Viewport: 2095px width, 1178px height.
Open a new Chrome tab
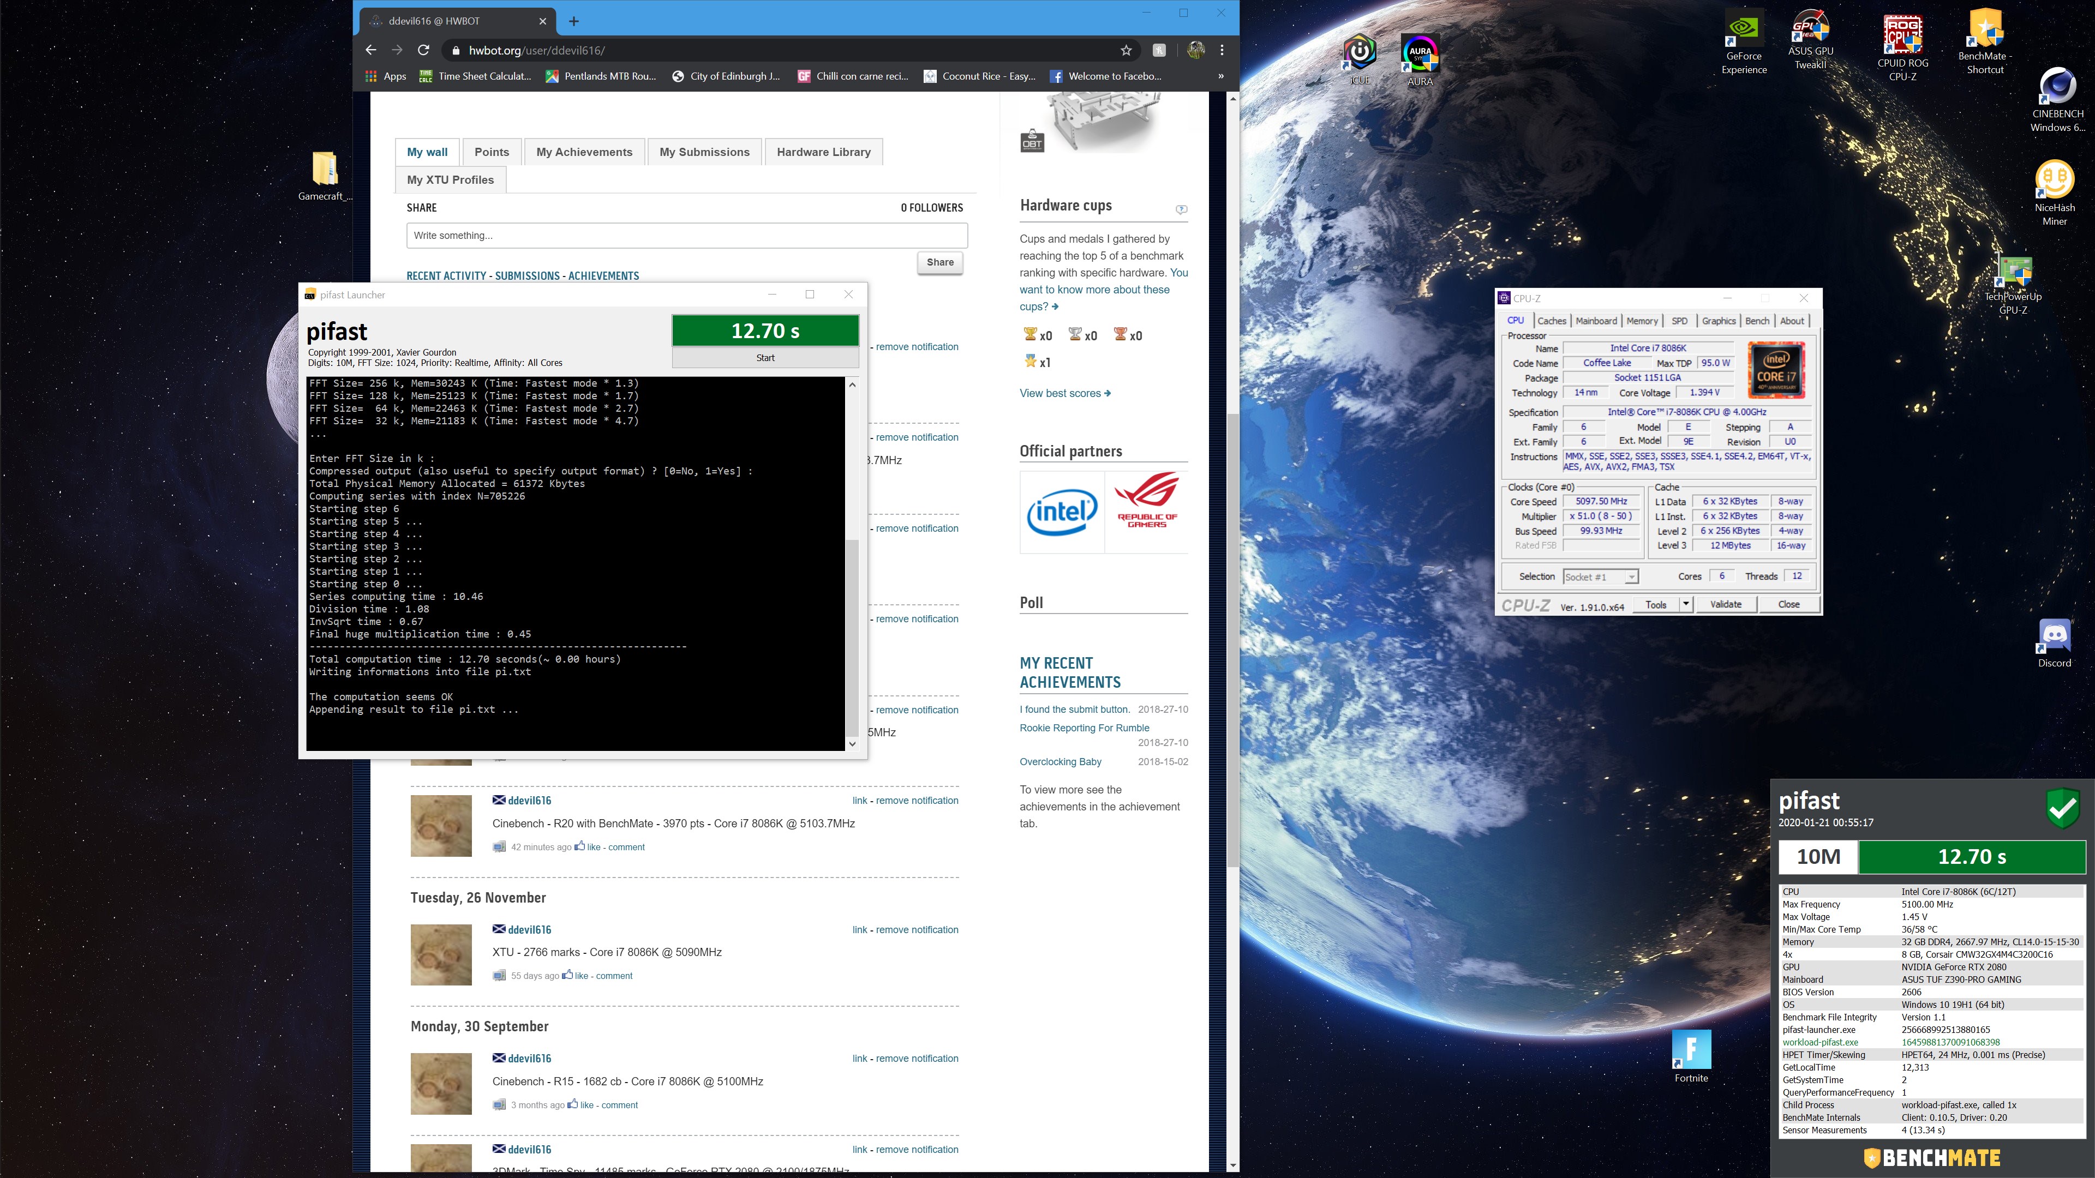[x=573, y=21]
